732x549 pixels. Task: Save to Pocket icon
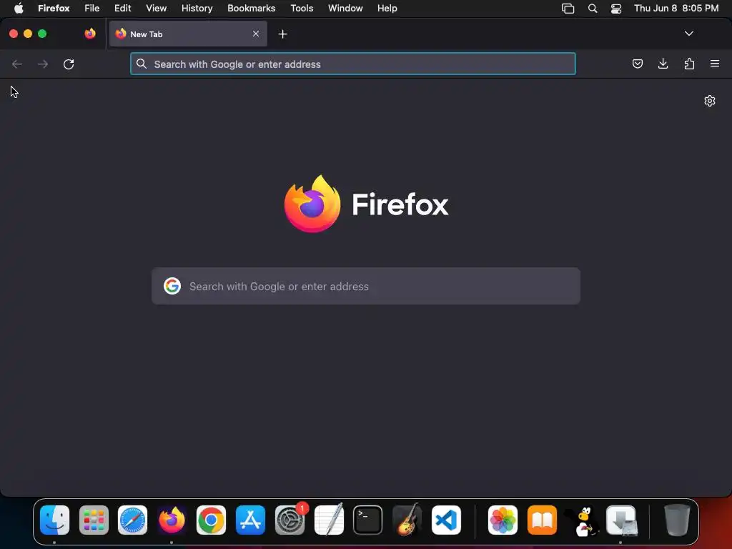pyautogui.click(x=637, y=64)
